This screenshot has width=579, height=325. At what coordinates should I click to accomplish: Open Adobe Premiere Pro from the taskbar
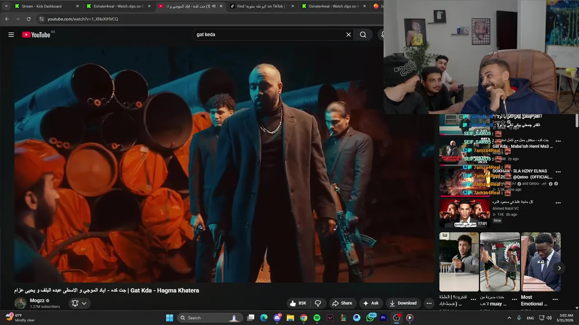click(383, 318)
